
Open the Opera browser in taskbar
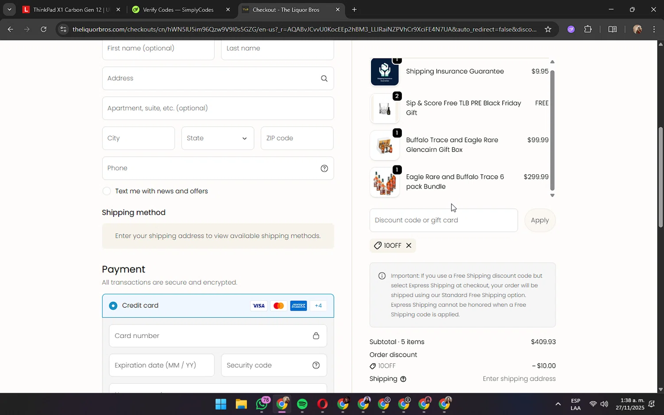pos(322,404)
